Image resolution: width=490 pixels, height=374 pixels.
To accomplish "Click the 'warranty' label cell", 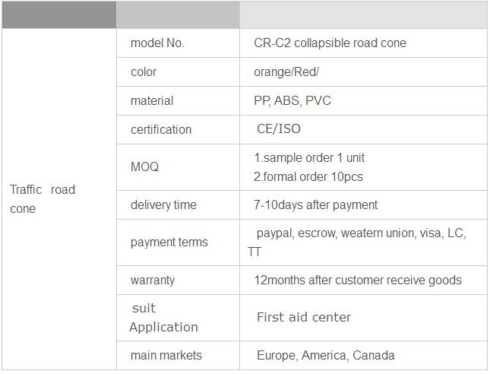I will (x=178, y=280).
